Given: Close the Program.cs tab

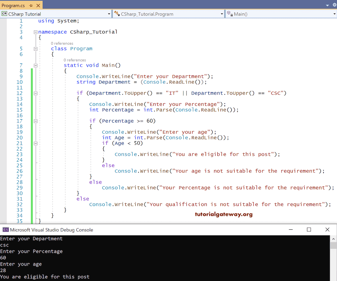Looking at the screenshot, I should point(38,6).
